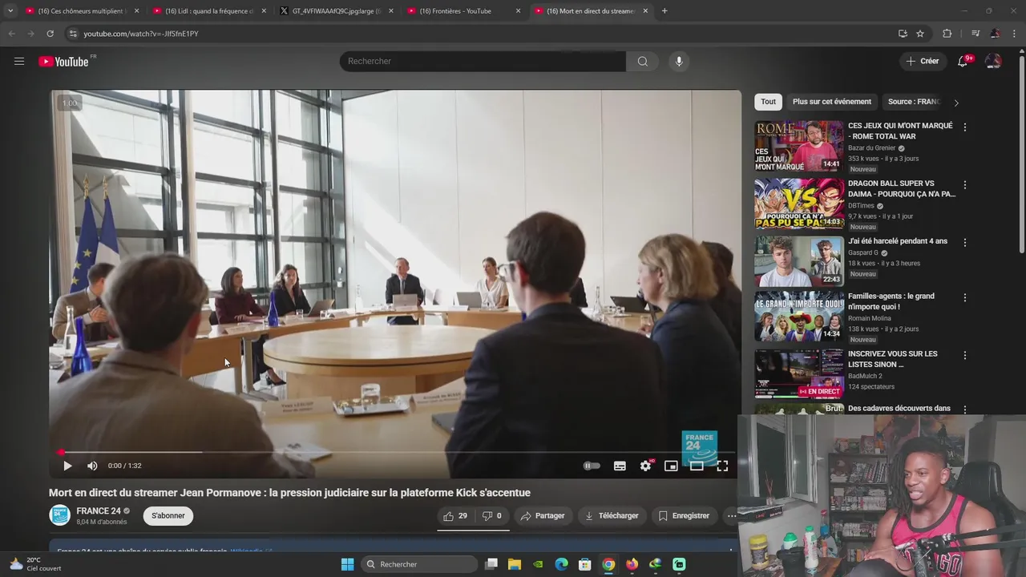Open the YouTube hamburger guide menu
The width and height of the screenshot is (1026, 577).
tap(19, 61)
